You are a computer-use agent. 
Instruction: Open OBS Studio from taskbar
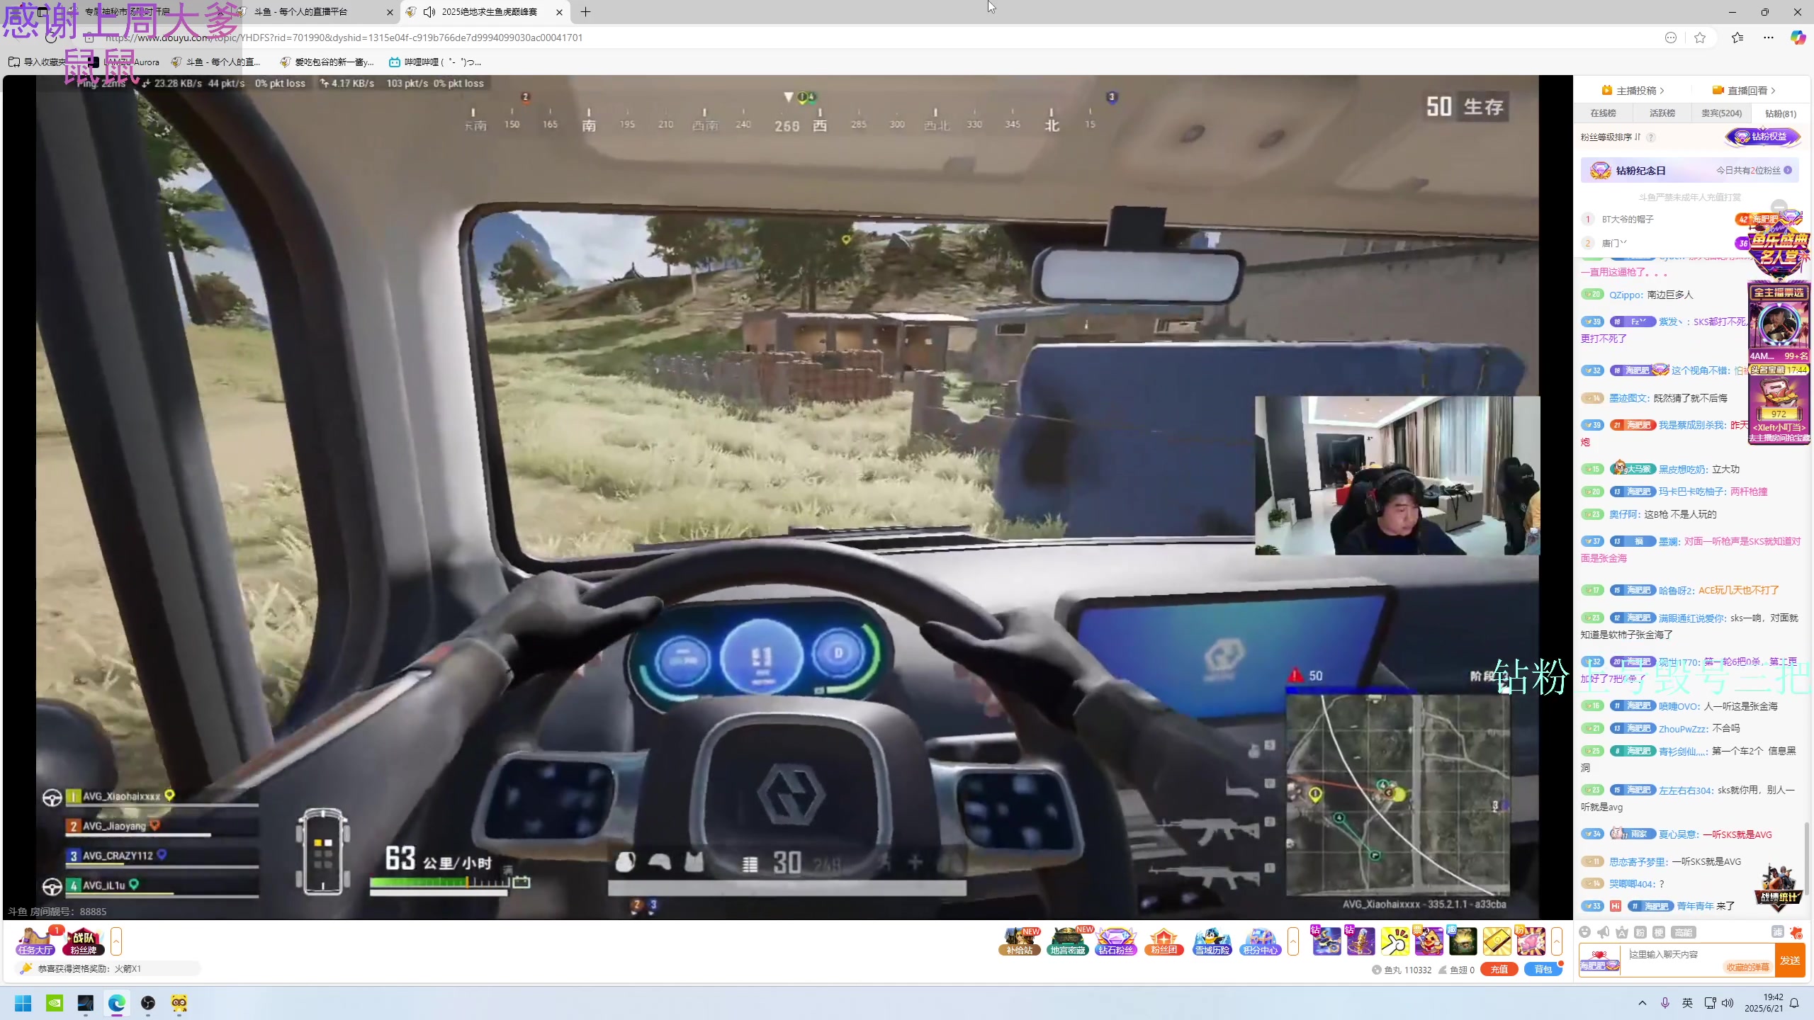tap(148, 1003)
